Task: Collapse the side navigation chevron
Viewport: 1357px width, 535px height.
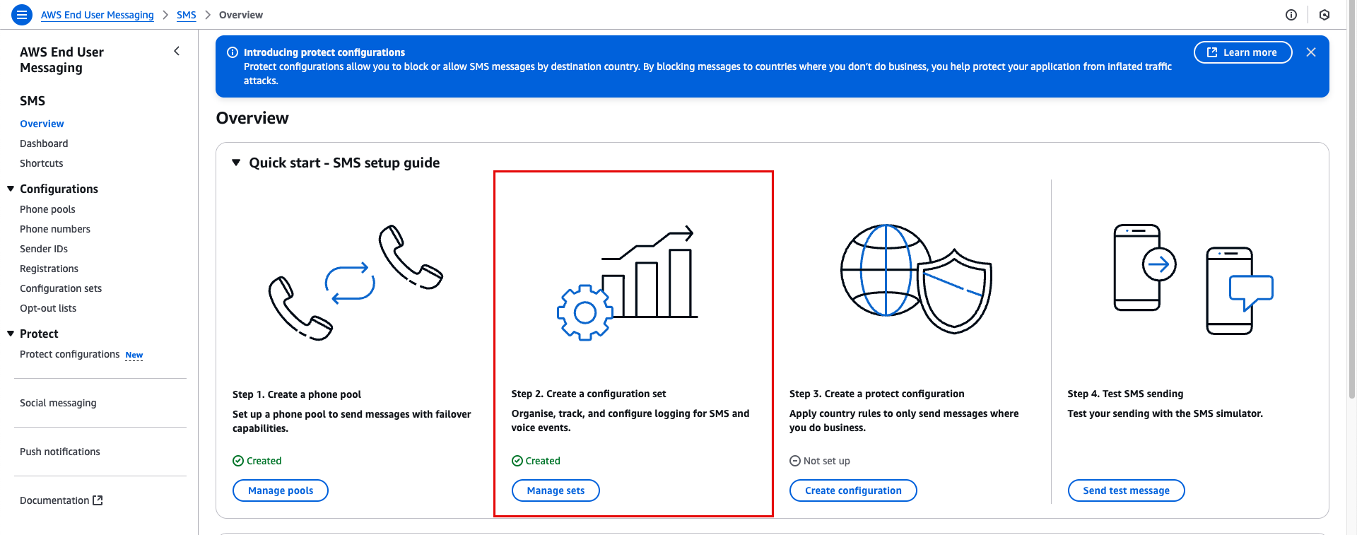Action: pyautogui.click(x=177, y=51)
